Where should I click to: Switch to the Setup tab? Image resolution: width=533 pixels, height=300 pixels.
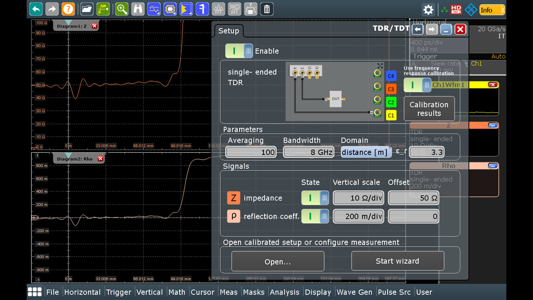(229, 31)
